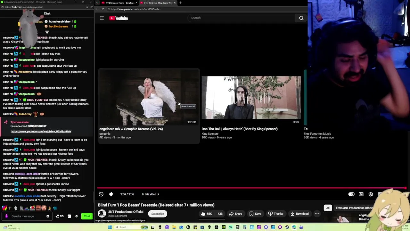Viewport: 410px width, 231px height.
Task: Close the Blind Fury browser tab
Action: (x=175, y=3)
